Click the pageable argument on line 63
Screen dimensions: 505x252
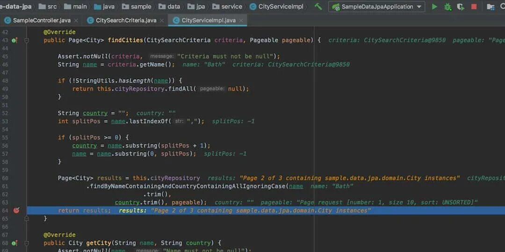186,202
